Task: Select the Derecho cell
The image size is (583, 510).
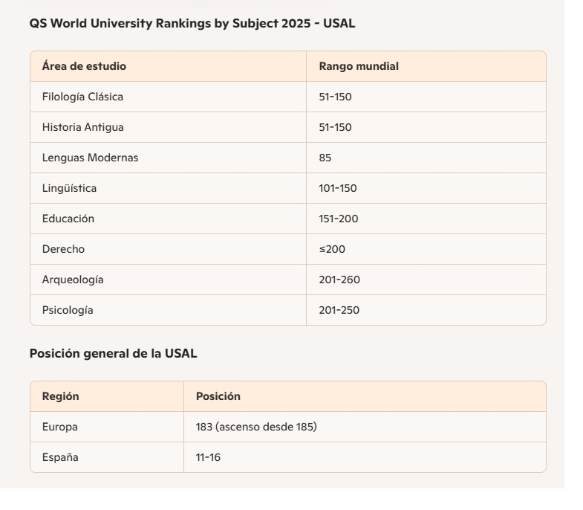Action: pos(63,249)
